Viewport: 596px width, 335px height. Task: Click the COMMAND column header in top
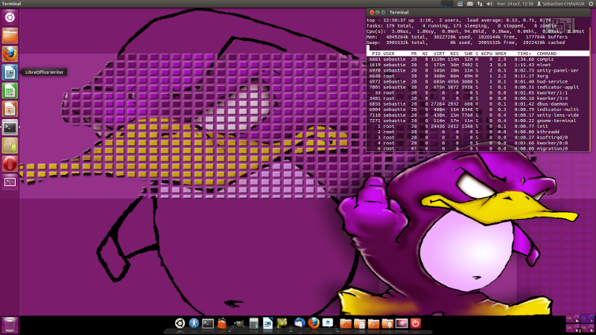pos(547,54)
